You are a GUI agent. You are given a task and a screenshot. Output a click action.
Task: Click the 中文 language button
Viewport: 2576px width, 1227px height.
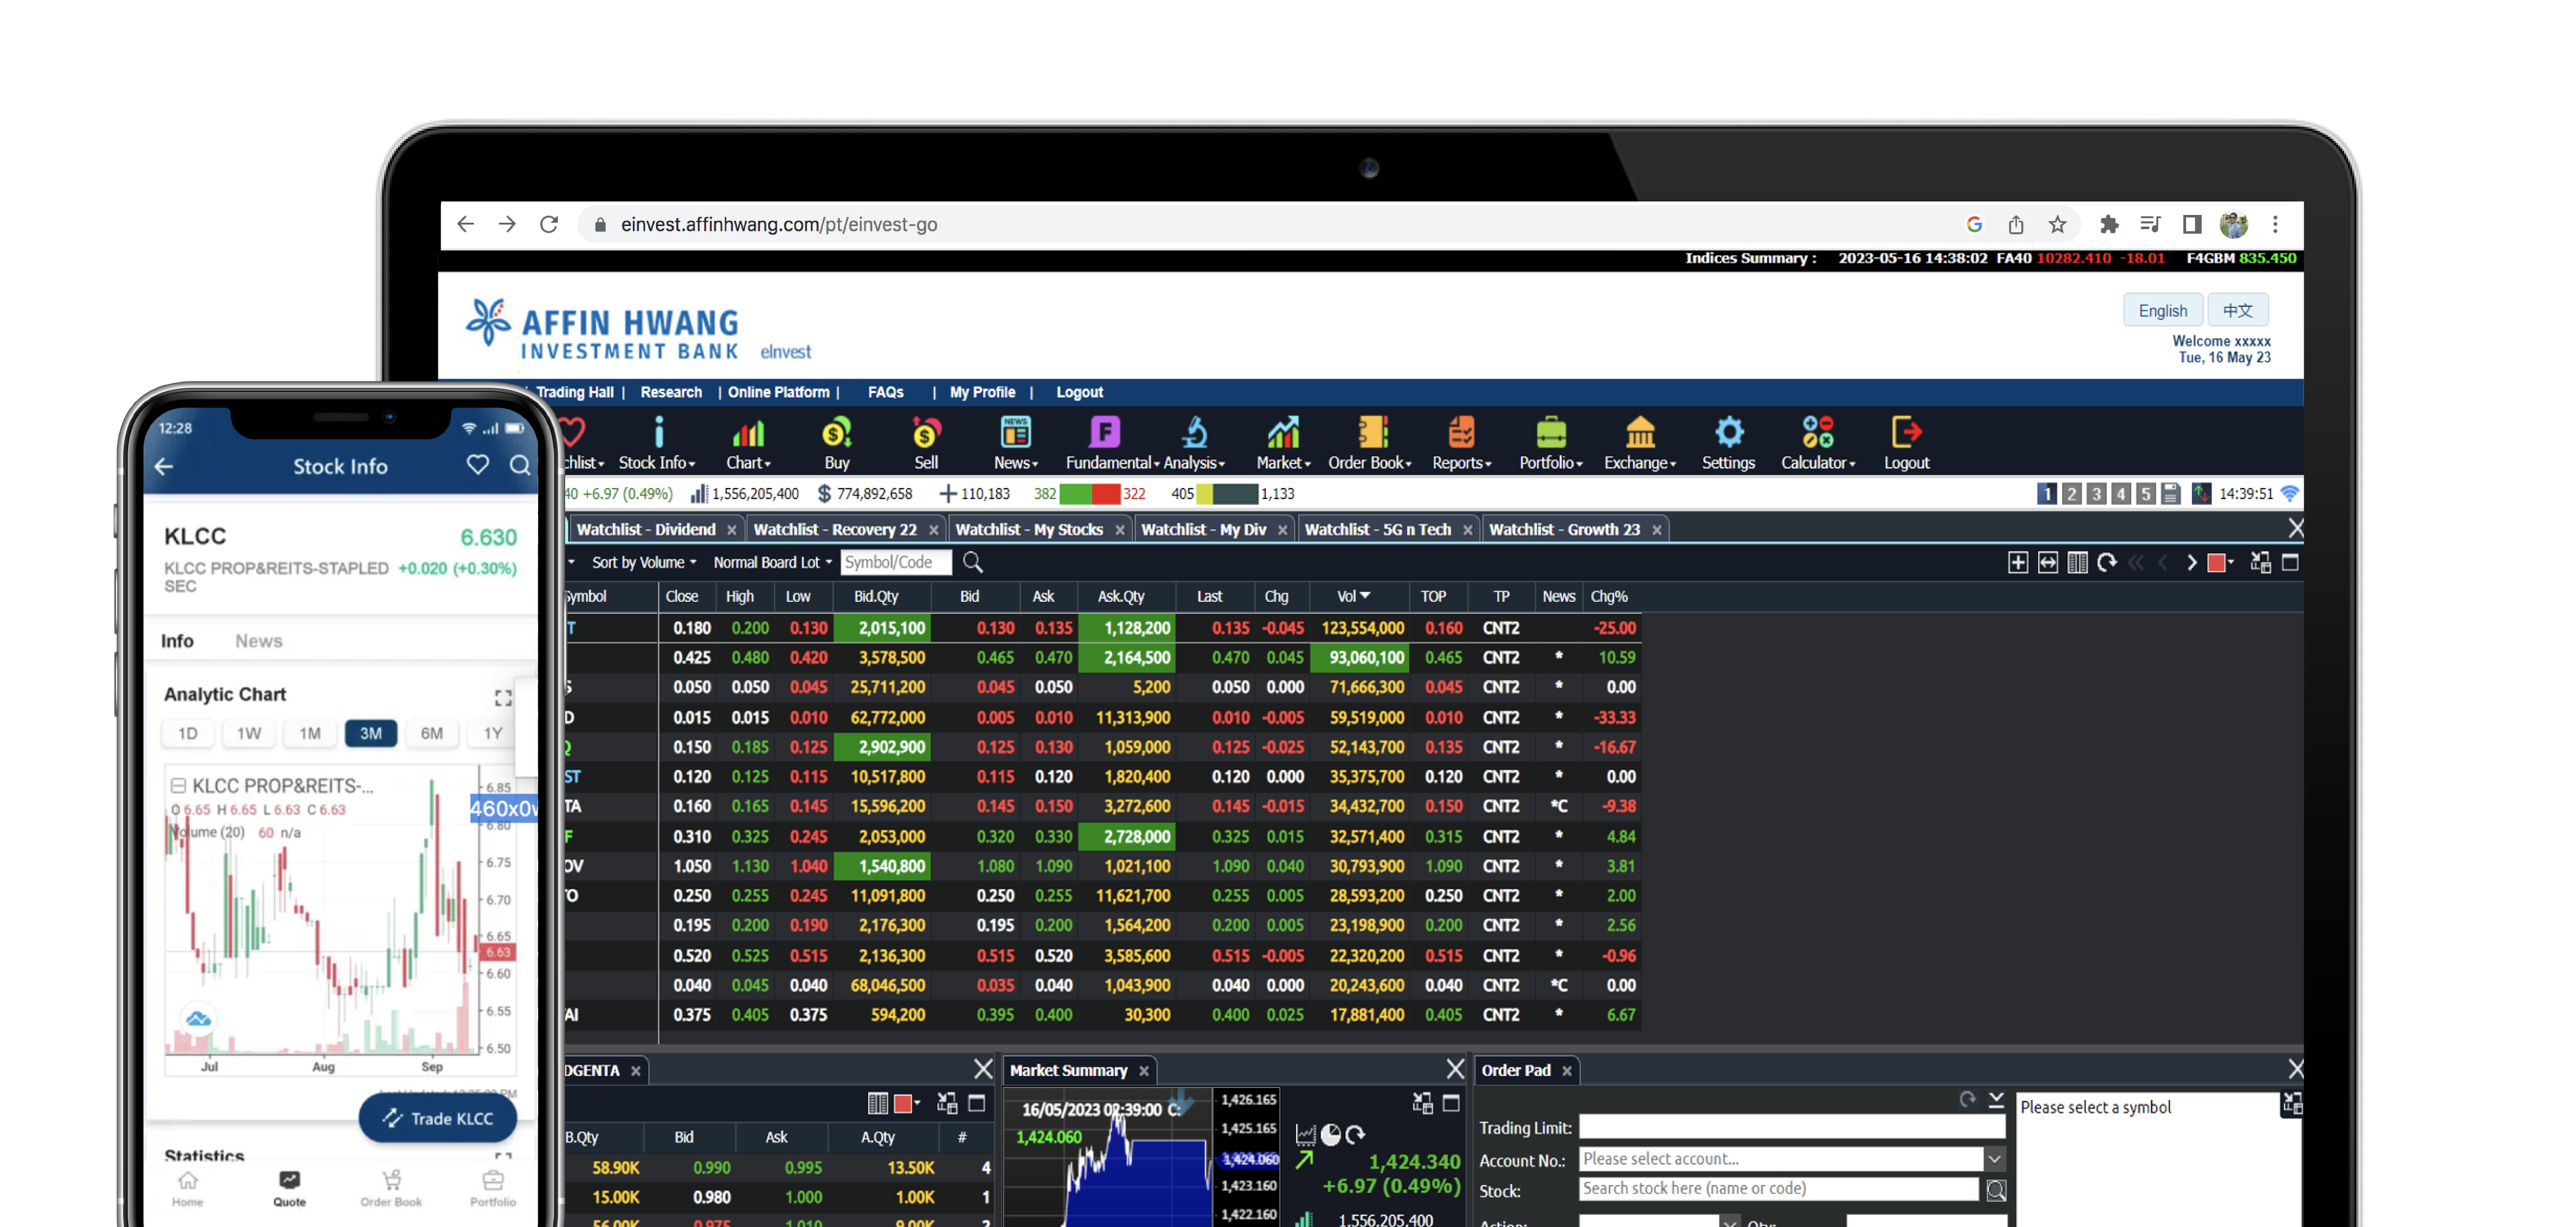click(2238, 311)
